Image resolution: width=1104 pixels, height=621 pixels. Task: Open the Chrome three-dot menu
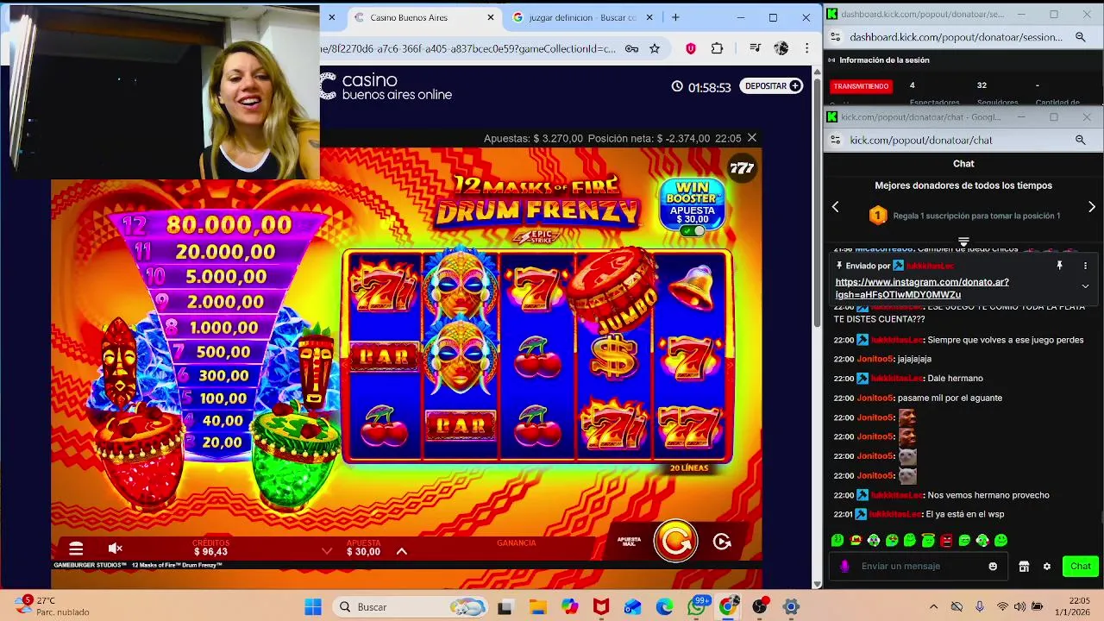tap(806, 48)
